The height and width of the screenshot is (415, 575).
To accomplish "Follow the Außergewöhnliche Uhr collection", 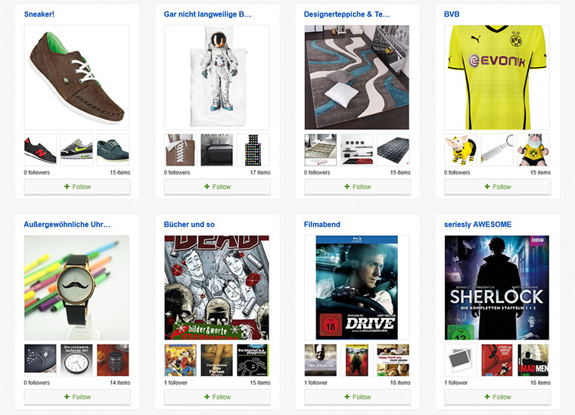I will coord(77,397).
